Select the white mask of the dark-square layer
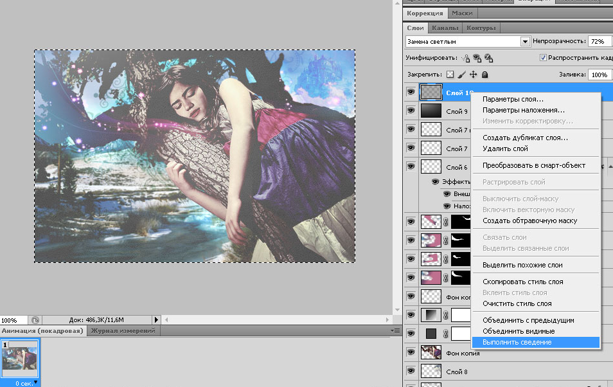 pyautogui.click(x=461, y=334)
